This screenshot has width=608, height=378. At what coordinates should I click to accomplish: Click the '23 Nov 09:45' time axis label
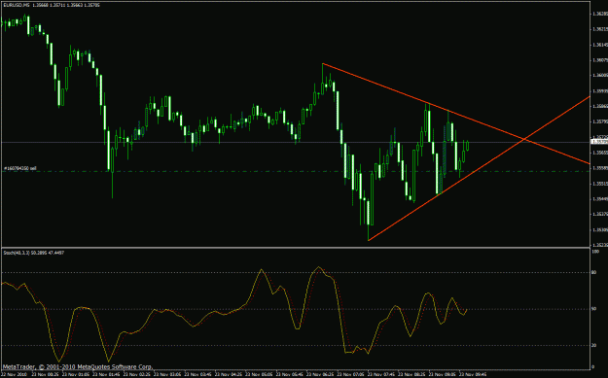click(x=472, y=374)
